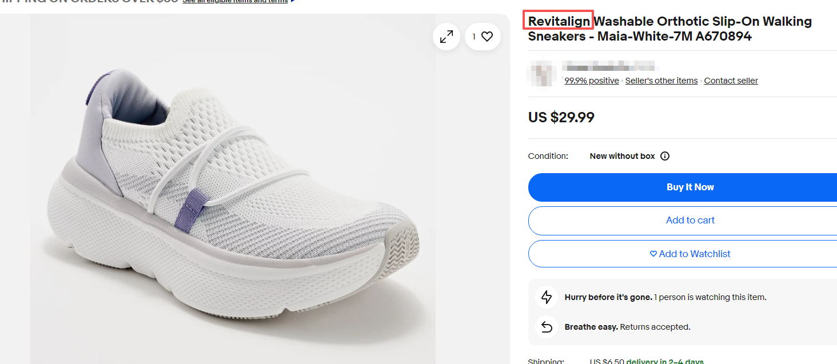
Task: Click the heart icon on the product image
Action: click(487, 37)
